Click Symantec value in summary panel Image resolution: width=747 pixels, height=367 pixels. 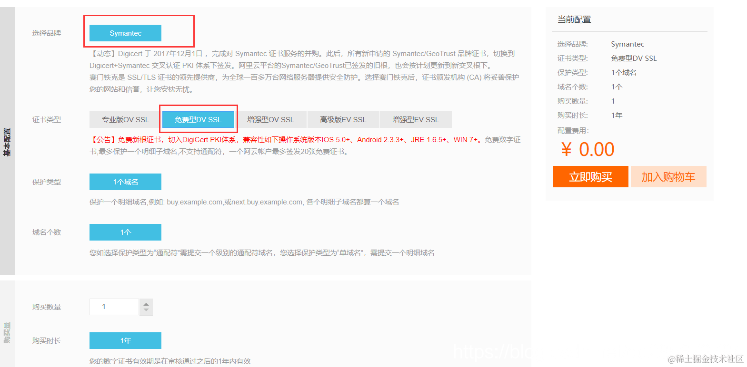pos(627,44)
